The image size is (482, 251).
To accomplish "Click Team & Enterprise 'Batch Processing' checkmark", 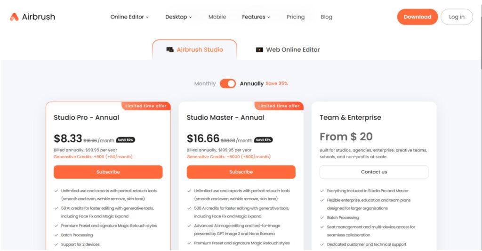I will (322, 218).
